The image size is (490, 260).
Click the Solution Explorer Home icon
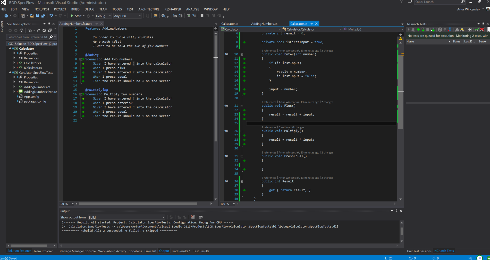coord(21,31)
